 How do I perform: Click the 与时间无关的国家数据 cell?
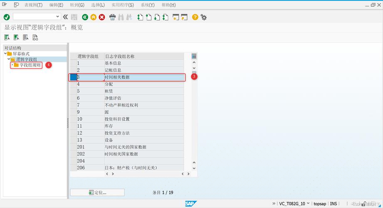point(144,147)
